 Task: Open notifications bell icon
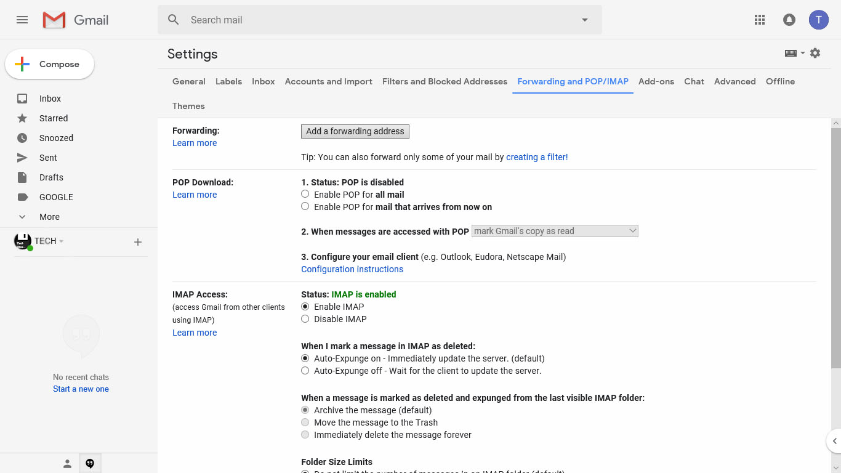pos(789,20)
